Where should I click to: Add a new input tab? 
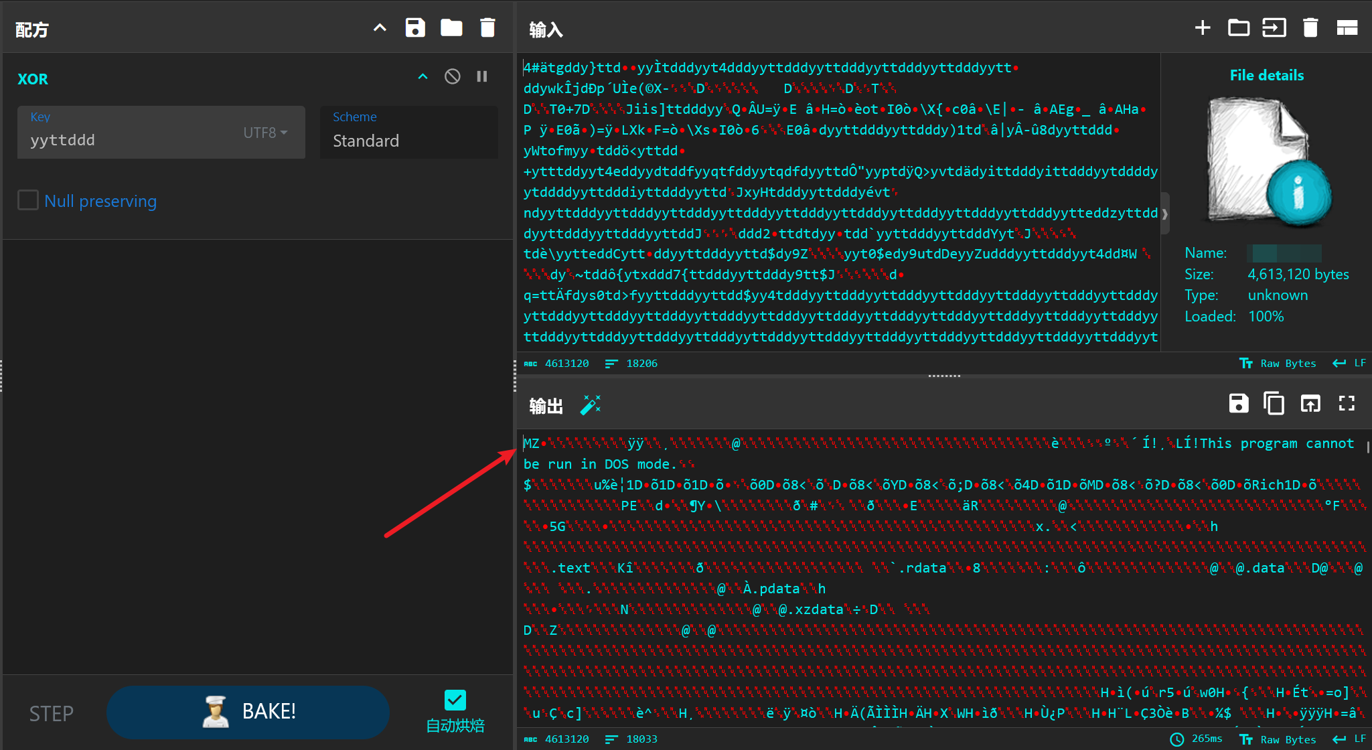1203,28
